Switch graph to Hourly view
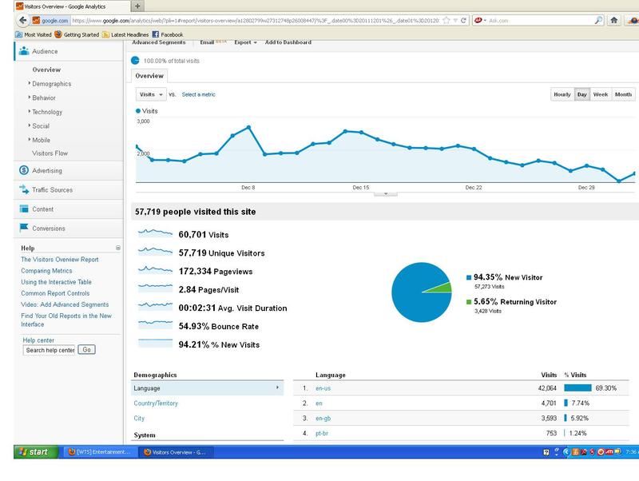The image size is (639, 481). click(562, 94)
